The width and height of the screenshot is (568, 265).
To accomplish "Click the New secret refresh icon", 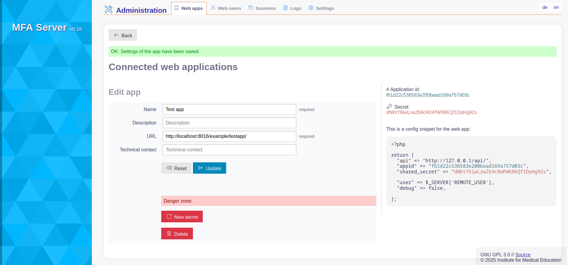I will 169,216.
